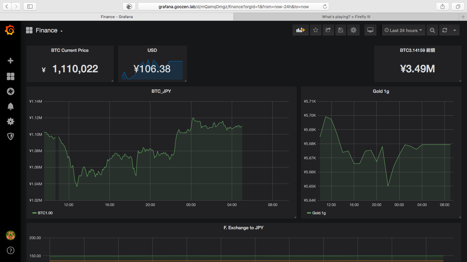Toggle the Safari sidebar
Screen dimensions: 467x262
[30, 6]
